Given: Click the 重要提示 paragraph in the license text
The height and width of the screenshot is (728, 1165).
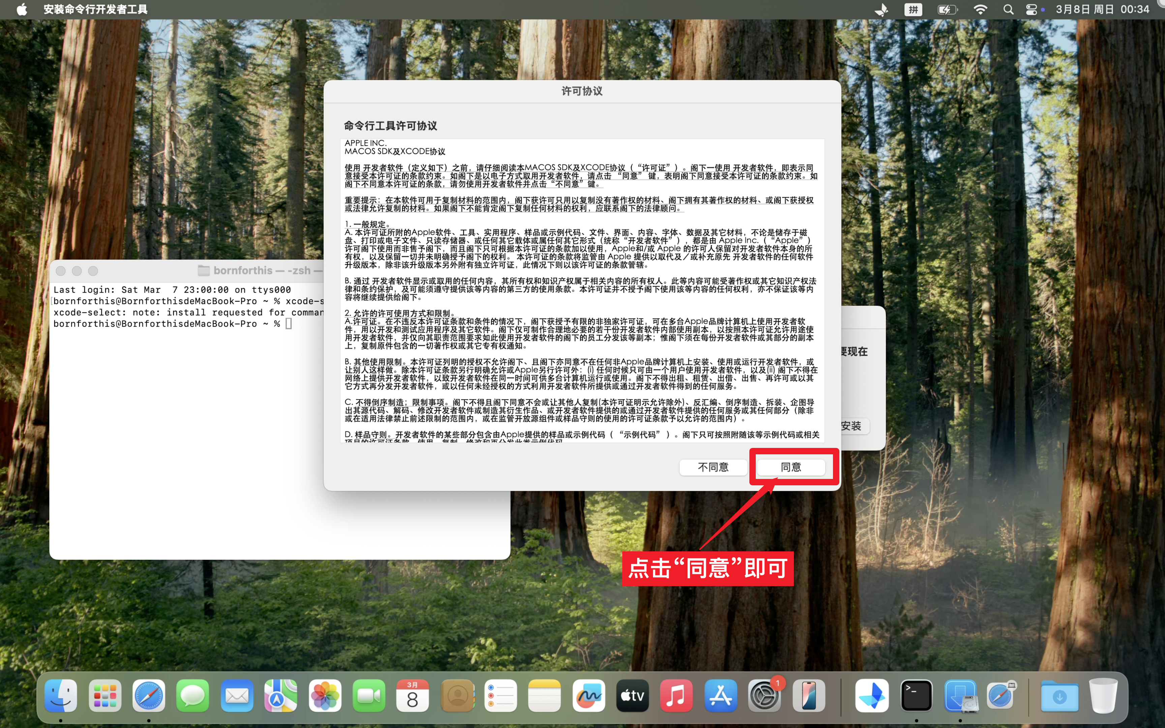Looking at the screenshot, I should [579, 204].
